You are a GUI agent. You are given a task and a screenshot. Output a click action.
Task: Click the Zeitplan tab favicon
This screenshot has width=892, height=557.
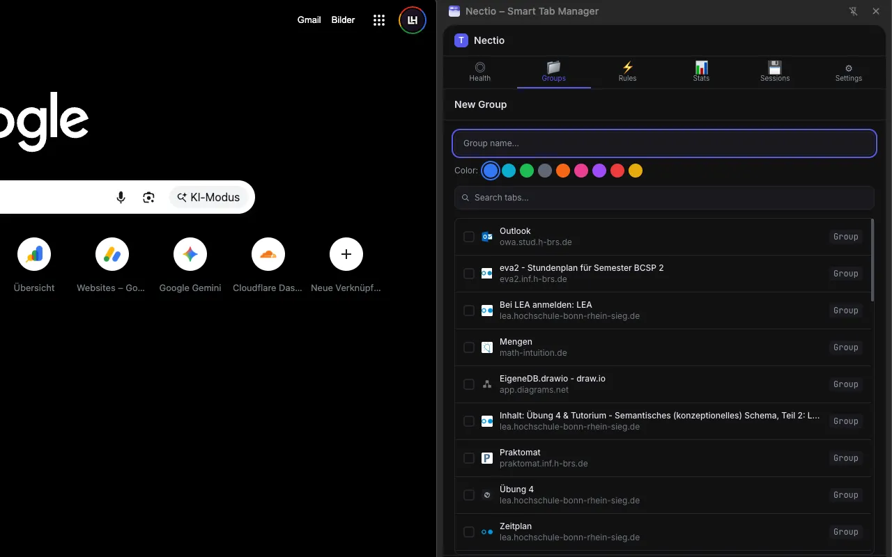[x=487, y=532]
